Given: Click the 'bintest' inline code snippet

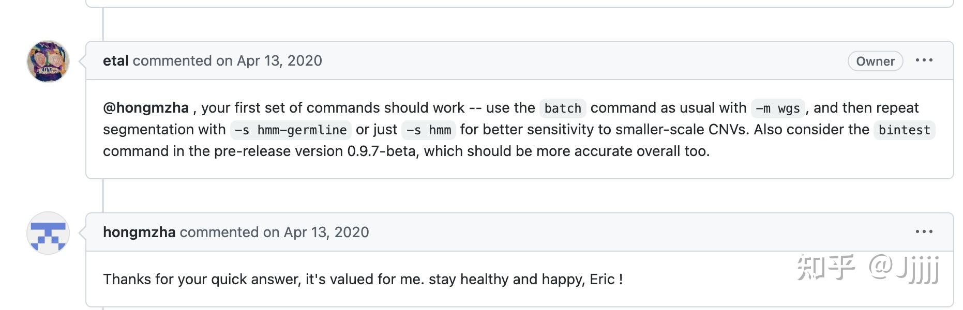Looking at the screenshot, I should (904, 130).
